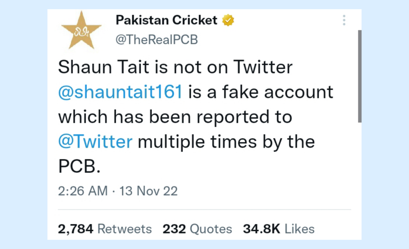The image size is (409, 249).
Task: Click the phrase 'multiple times by the'
Action: tap(226, 141)
